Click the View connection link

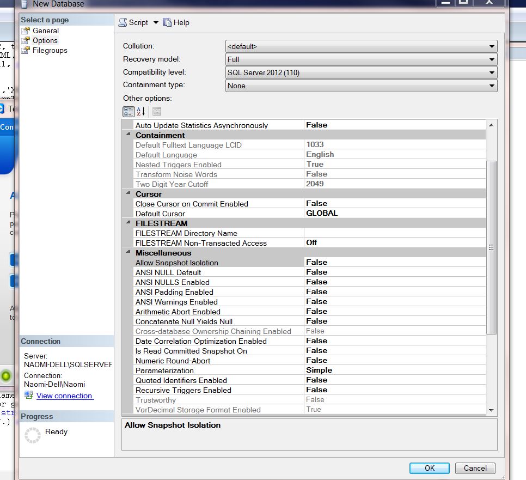(65, 396)
